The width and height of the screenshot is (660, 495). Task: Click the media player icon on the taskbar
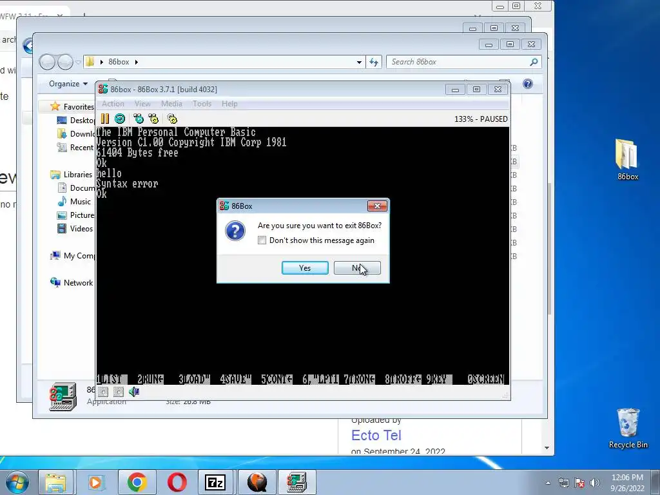click(x=95, y=482)
